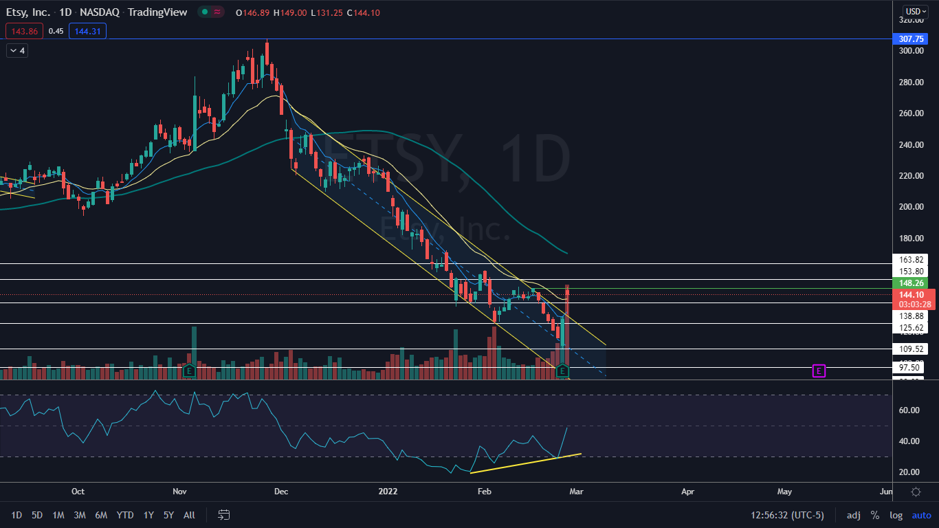Click the pink approximate data indicator

(x=219, y=12)
